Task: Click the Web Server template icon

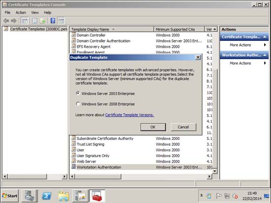Action: click(73, 161)
